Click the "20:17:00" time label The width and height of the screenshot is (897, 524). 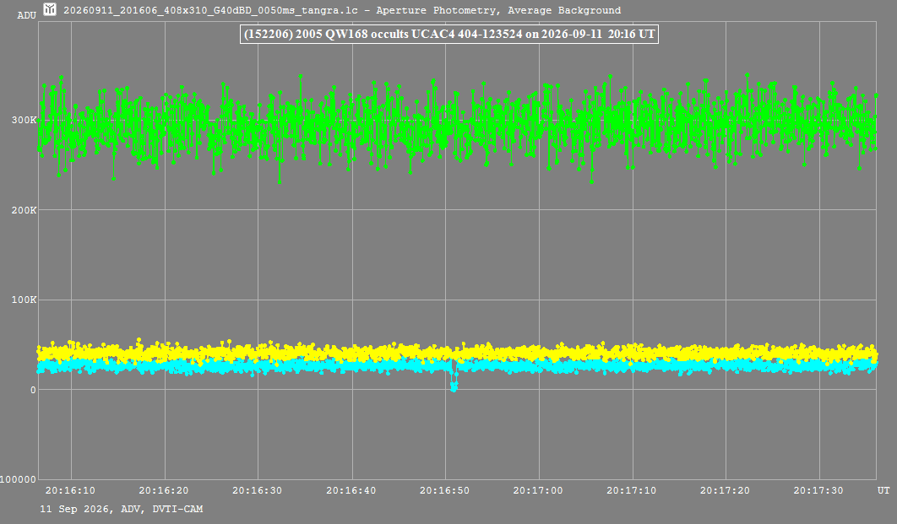pyautogui.click(x=538, y=490)
